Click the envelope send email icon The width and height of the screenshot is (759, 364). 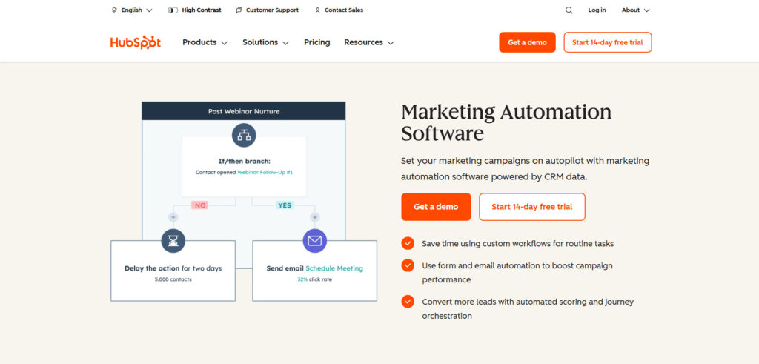tap(314, 241)
